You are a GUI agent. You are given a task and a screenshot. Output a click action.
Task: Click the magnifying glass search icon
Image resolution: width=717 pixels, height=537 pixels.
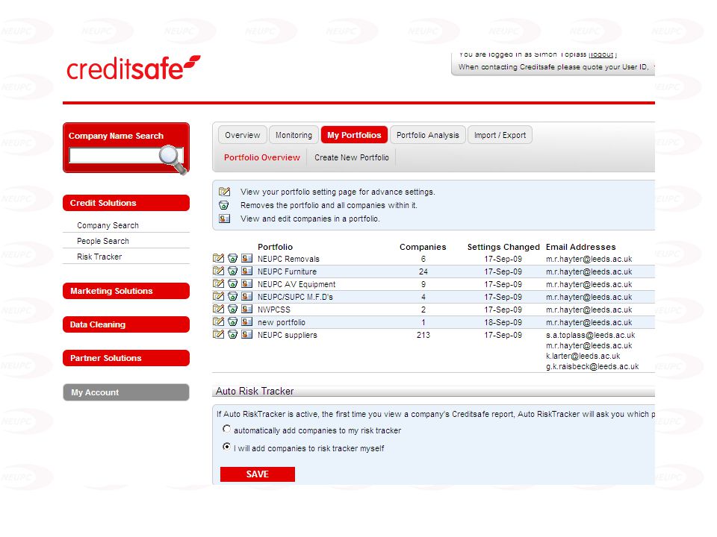click(x=173, y=159)
